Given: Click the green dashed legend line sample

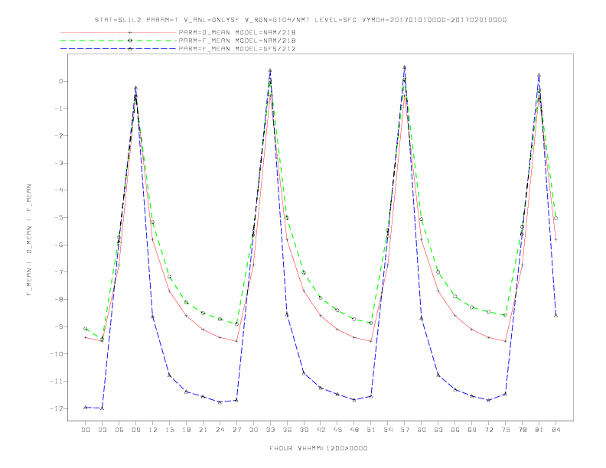Looking at the screenshot, I should coord(119,41).
